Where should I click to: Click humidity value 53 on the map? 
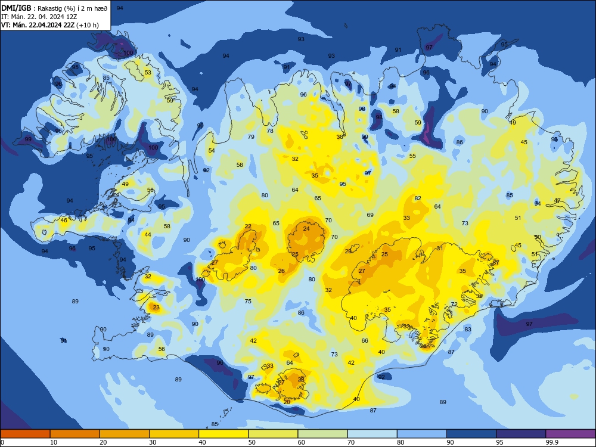[x=148, y=72]
